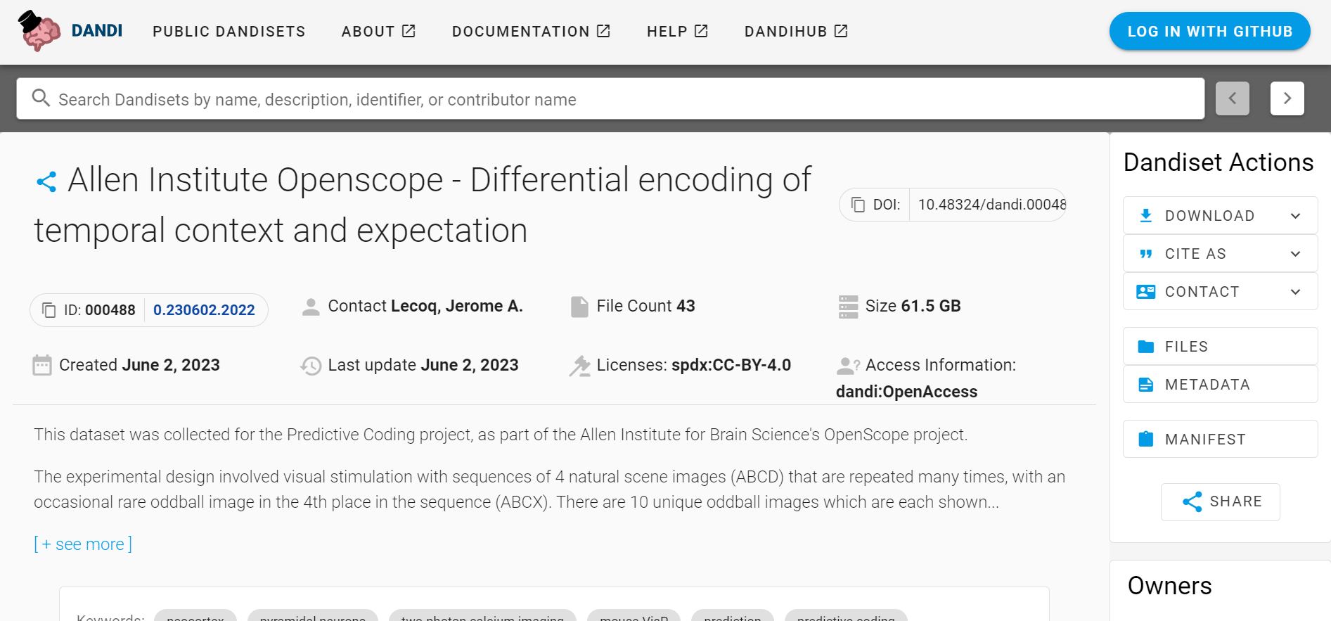Click the external link icon next to Help
1331x621 pixels.
click(x=701, y=31)
